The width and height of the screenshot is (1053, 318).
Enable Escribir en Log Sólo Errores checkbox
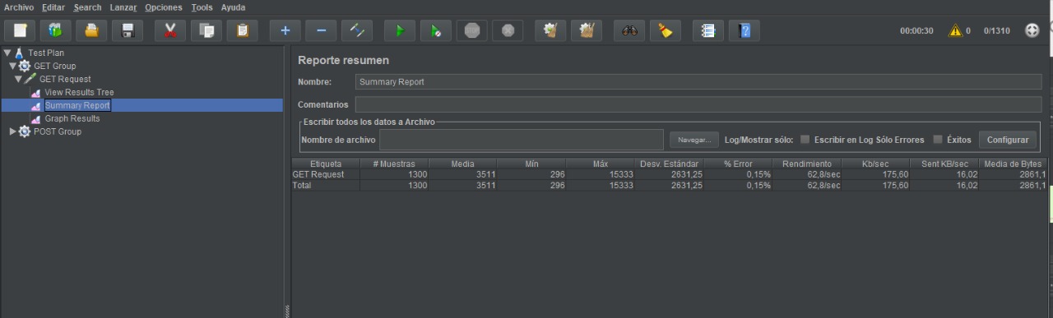(805, 139)
